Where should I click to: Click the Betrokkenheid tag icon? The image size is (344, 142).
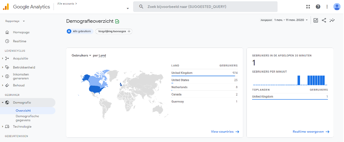point(7,67)
